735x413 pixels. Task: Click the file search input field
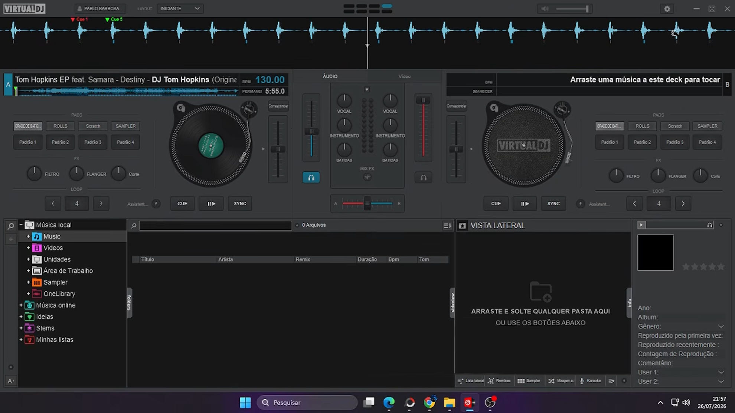coord(215,225)
